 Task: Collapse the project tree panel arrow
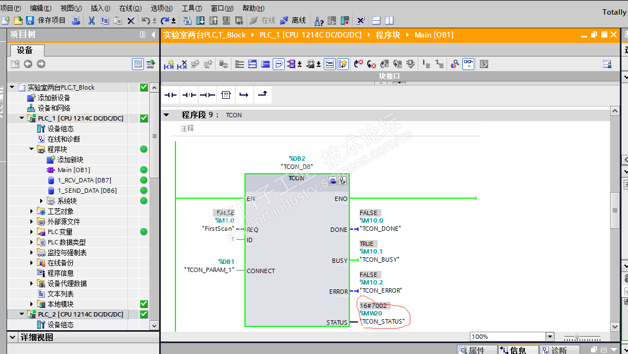153,35
